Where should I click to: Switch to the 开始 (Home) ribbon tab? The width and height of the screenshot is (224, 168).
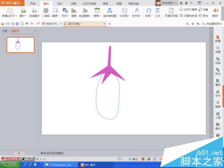coord(33,4)
